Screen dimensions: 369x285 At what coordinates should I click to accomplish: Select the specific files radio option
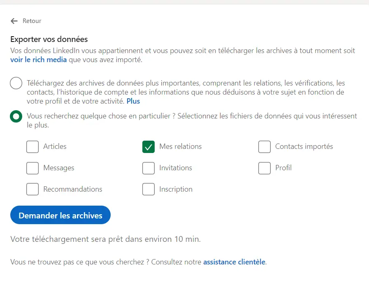pos(16,116)
